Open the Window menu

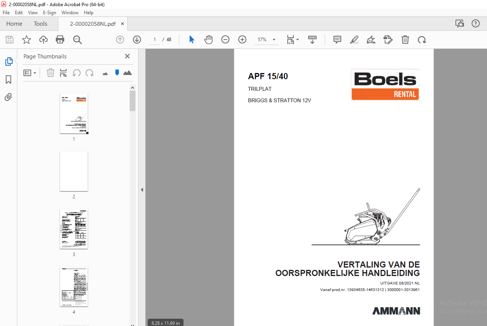[x=70, y=13]
